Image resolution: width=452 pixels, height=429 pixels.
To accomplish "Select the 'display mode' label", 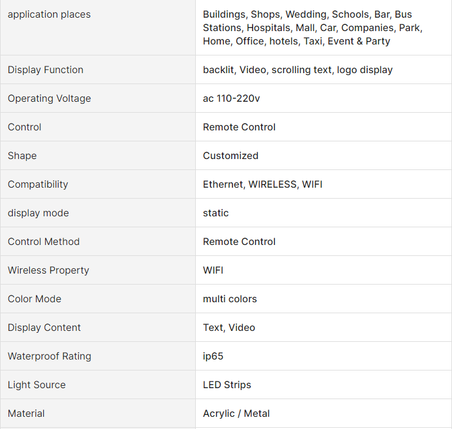I will [38, 213].
